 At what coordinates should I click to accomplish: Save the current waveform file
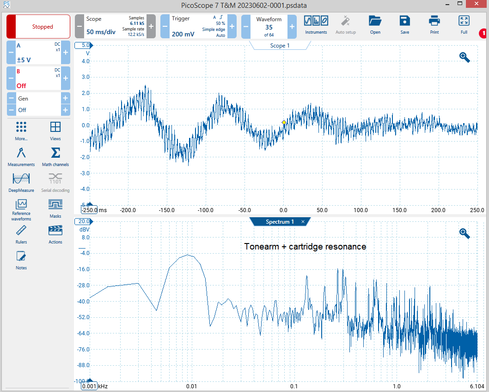point(404,25)
